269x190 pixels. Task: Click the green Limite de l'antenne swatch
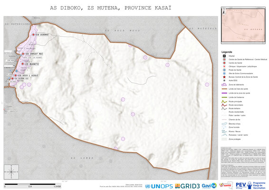[224, 97]
